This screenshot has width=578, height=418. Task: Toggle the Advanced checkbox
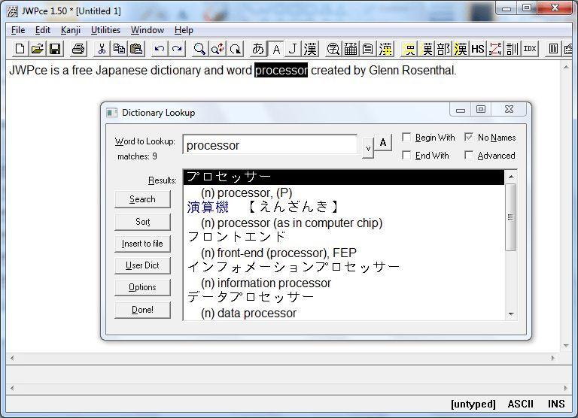click(470, 156)
